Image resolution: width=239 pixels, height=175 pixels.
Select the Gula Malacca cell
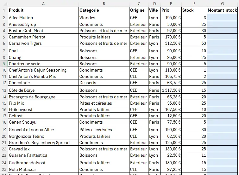click(x=43, y=169)
